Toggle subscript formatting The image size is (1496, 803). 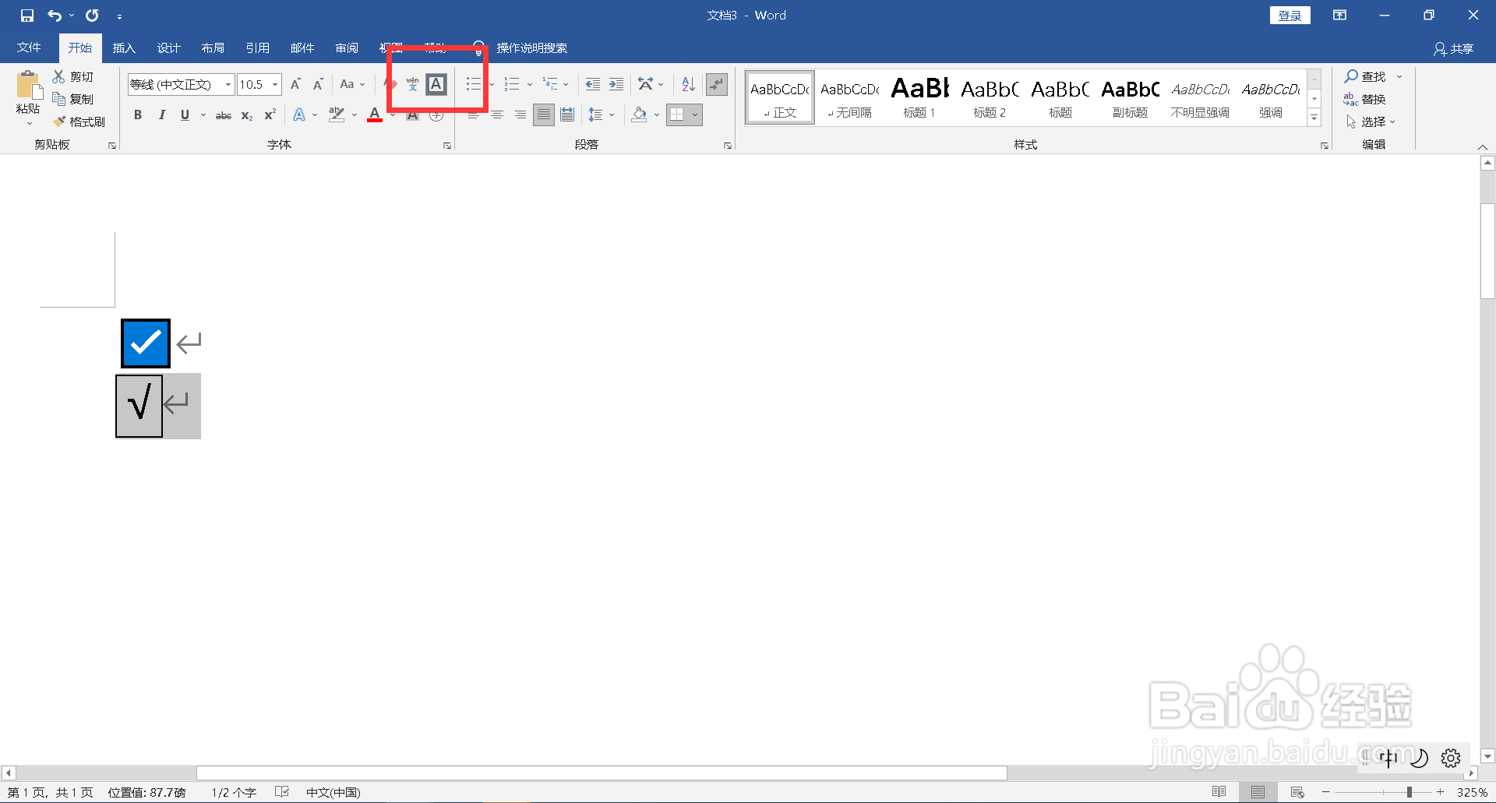tap(247, 115)
